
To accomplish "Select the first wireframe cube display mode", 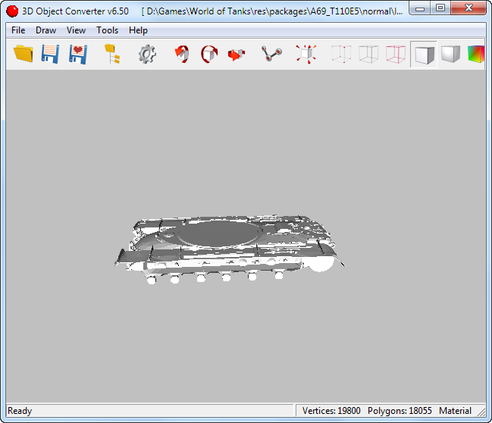I will pos(341,54).
